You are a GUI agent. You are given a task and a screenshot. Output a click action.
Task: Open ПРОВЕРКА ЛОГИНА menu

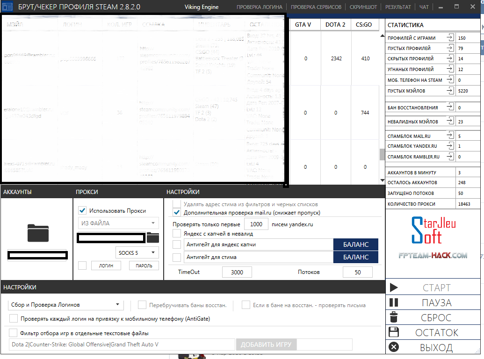click(x=259, y=7)
